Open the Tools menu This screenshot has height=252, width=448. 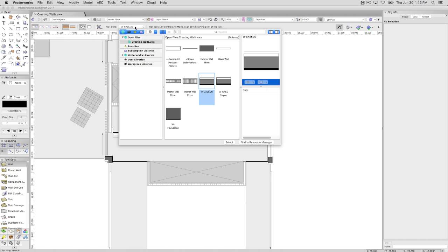112,2
